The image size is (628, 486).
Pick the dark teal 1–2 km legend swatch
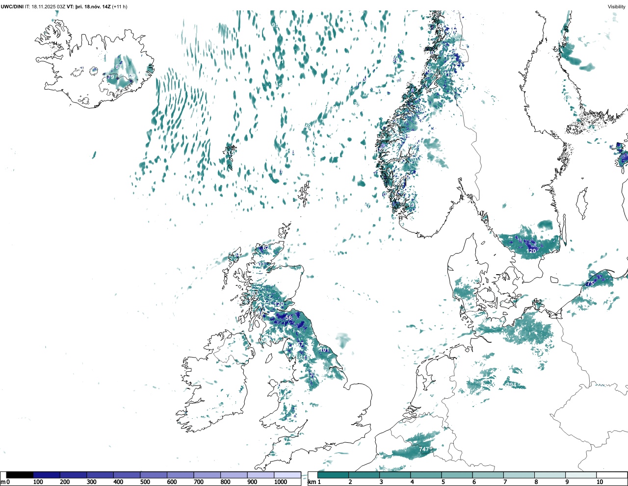click(333, 475)
